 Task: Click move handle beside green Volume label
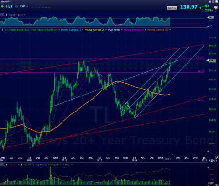pyautogui.click(x=21, y=165)
